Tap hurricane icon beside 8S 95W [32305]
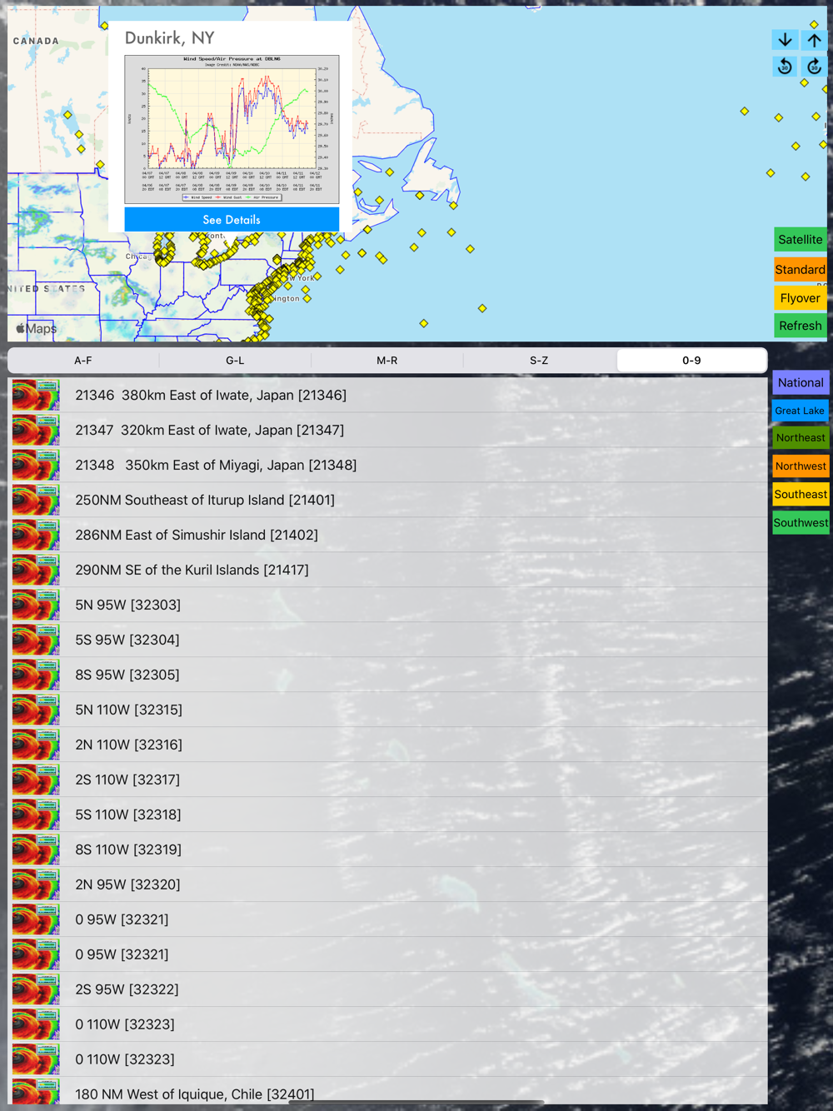833x1111 pixels. tap(36, 675)
